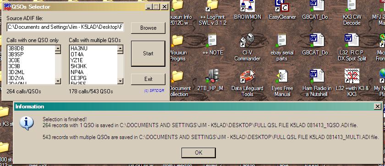
Task: Click the Browse button for ADIF file
Action: (148, 28)
